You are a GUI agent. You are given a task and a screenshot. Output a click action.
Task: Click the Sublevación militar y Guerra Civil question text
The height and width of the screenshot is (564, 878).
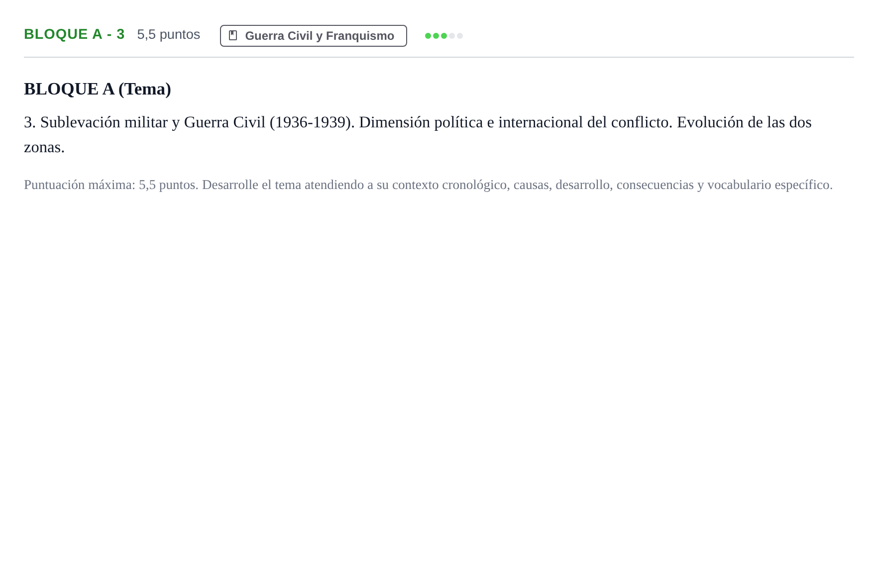point(418,135)
